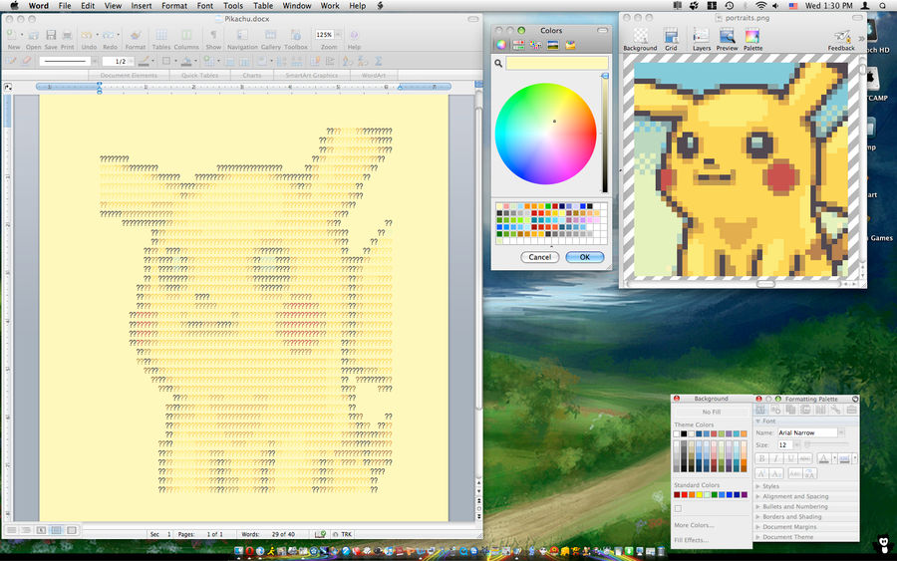
Task: Click the Open icon in Word toolbar
Action: [x=33, y=36]
